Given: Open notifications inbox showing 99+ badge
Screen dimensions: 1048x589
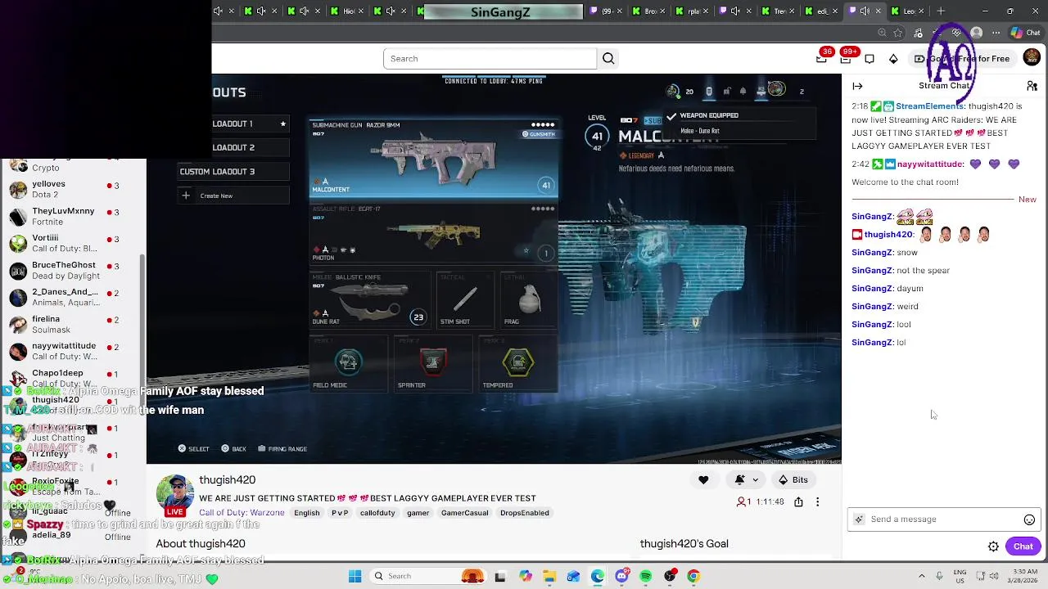Looking at the screenshot, I should click(x=846, y=58).
